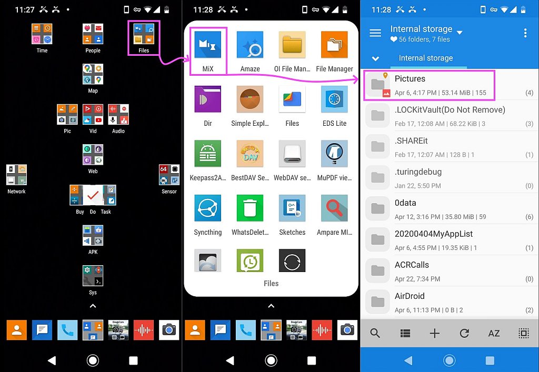Open the orange File Manager app
Screen dimensions: 539x372
[334, 45]
